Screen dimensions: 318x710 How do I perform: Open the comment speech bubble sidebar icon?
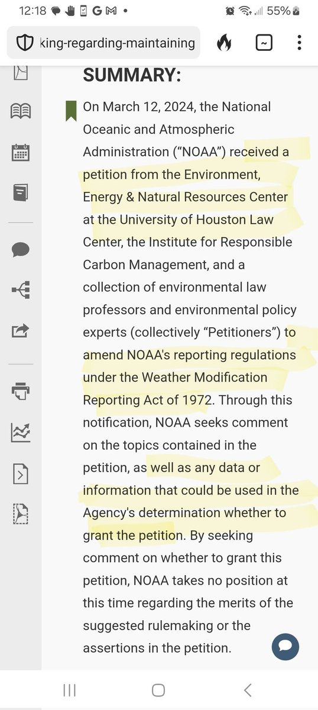point(21,249)
